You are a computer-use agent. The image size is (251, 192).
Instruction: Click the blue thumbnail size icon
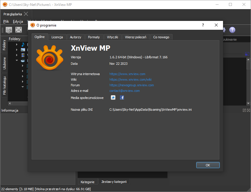coord(247,54)
